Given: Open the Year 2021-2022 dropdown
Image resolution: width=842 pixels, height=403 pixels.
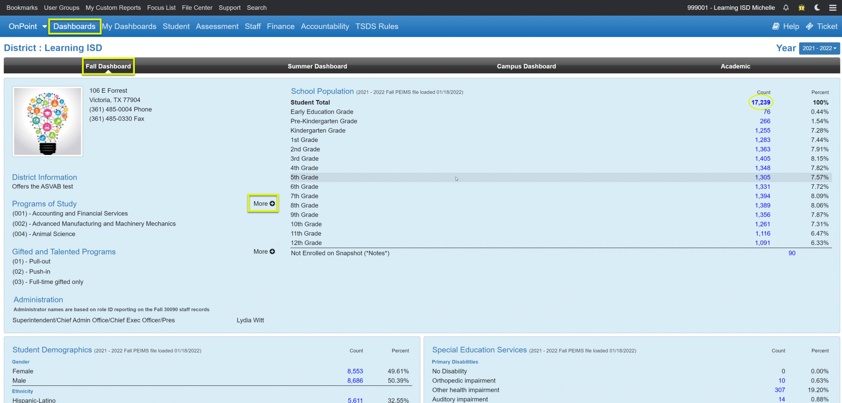Looking at the screenshot, I should (819, 48).
